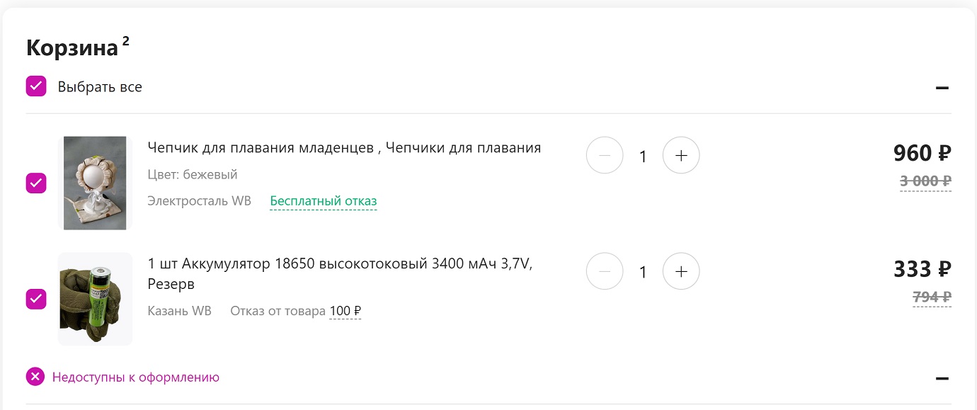Viewport: 977px width, 410px height.
Task: Click the swim cap product thumbnail
Action: [x=95, y=183]
